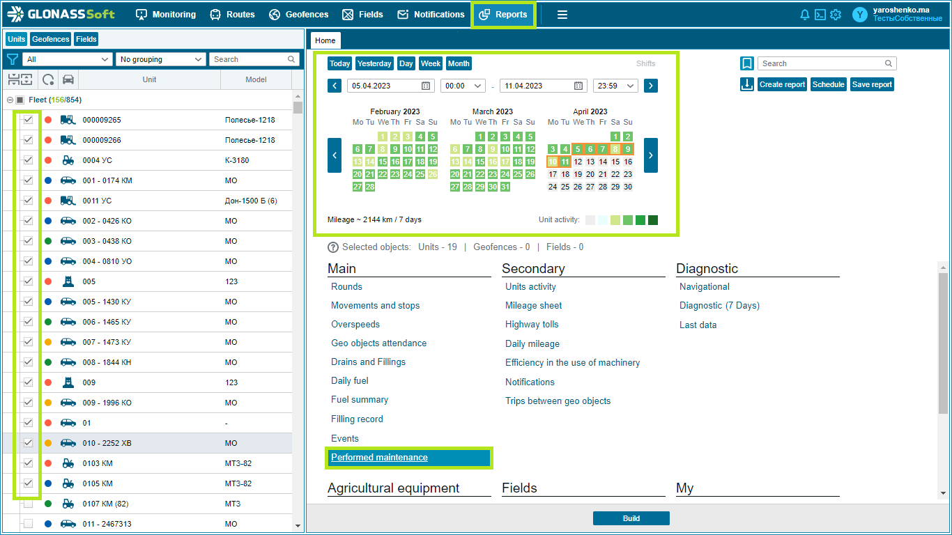Check the checkbox for 0107 КМ (82)
Image resolution: width=952 pixels, height=535 pixels.
click(28, 504)
